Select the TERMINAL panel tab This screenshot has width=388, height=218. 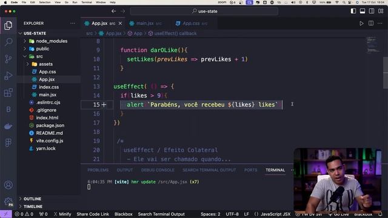click(x=275, y=170)
